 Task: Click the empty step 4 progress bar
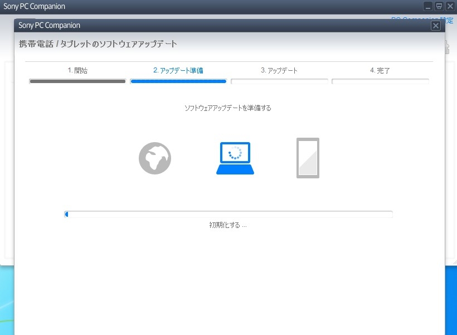380,81
